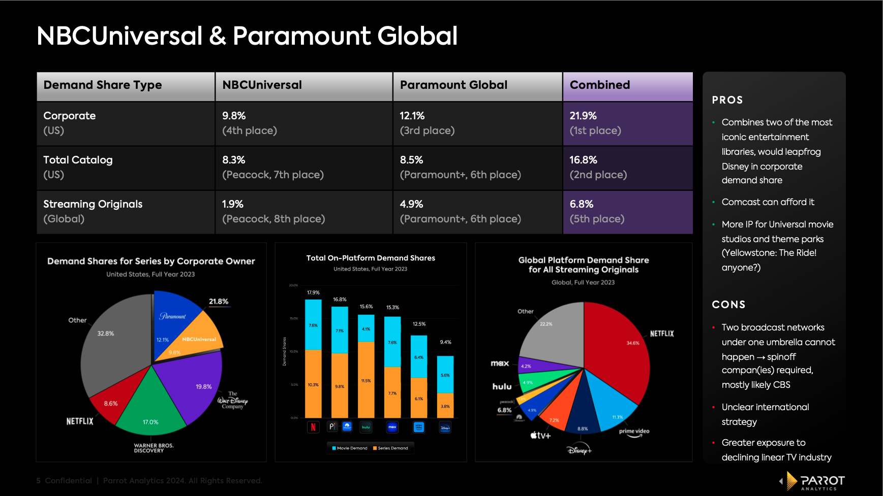Click the Peacock icon on the bar chart axis
The height and width of the screenshot is (496, 883).
332,426
